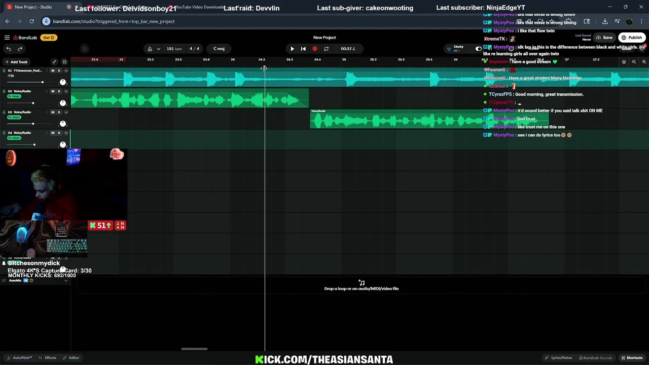
Task: Open the C maj key selector
Action: pos(219,49)
